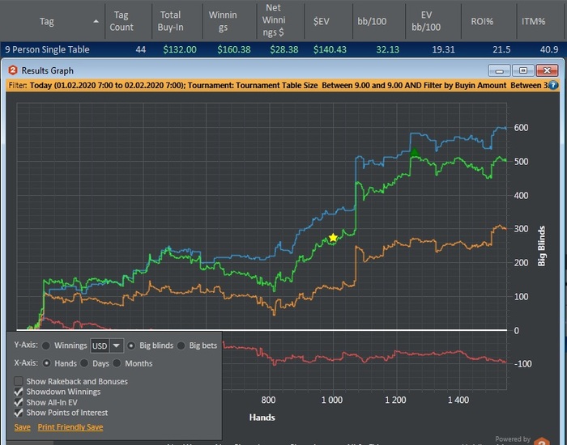Image resolution: width=567 pixels, height=445 pixels.
Task: Click the $28.38 Net Winnings cell
Action: pos(284,49)
